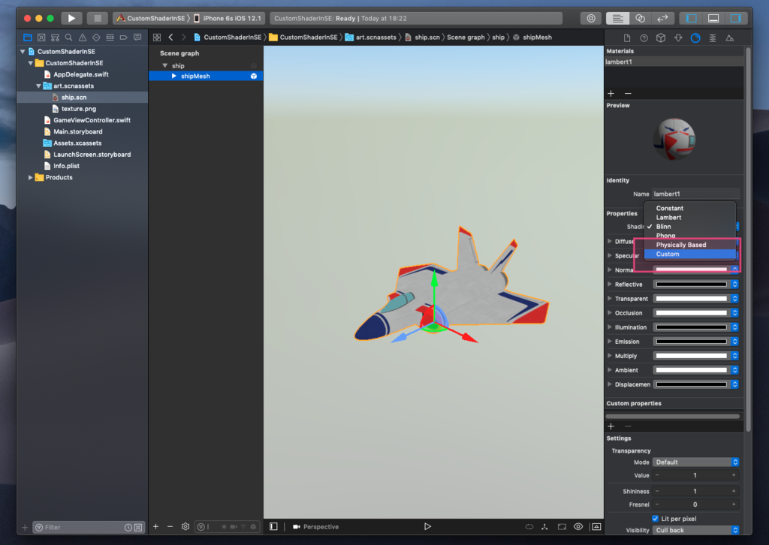Remove the selected material with minus
The height and width of the screenshot is (545, 769).
(x=628, y=93)
